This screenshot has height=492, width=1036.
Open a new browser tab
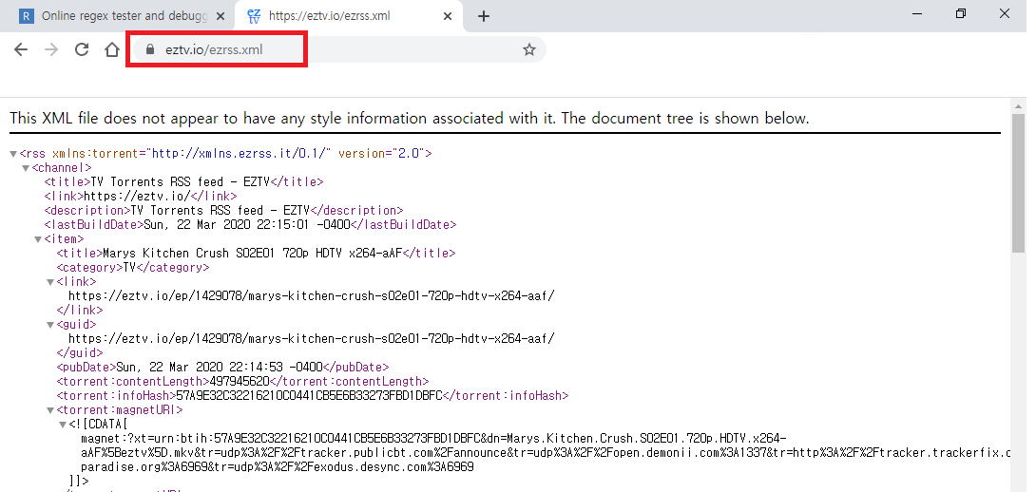484,16
